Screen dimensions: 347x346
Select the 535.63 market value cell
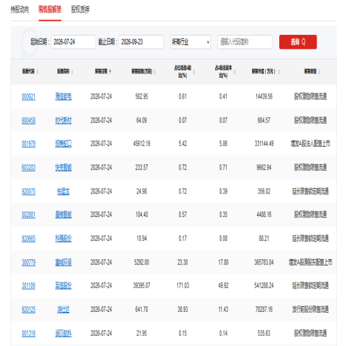click(x=264, y=333)
